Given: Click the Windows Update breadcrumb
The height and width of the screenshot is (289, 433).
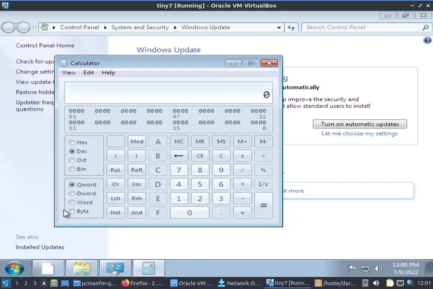Looking at the screenshot, I should point(206,27).
